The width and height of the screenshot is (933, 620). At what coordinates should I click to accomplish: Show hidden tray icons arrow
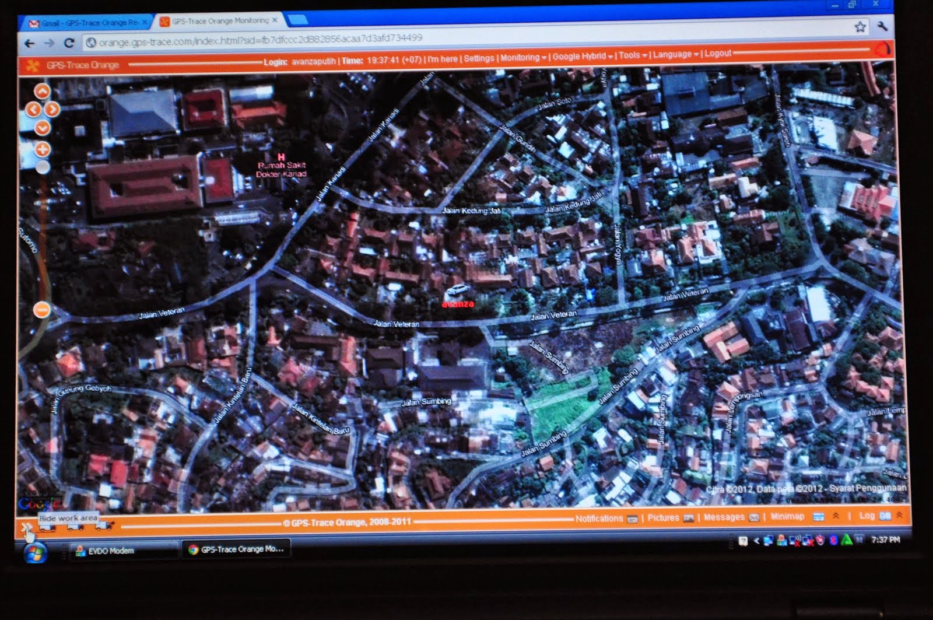point(756,541)
